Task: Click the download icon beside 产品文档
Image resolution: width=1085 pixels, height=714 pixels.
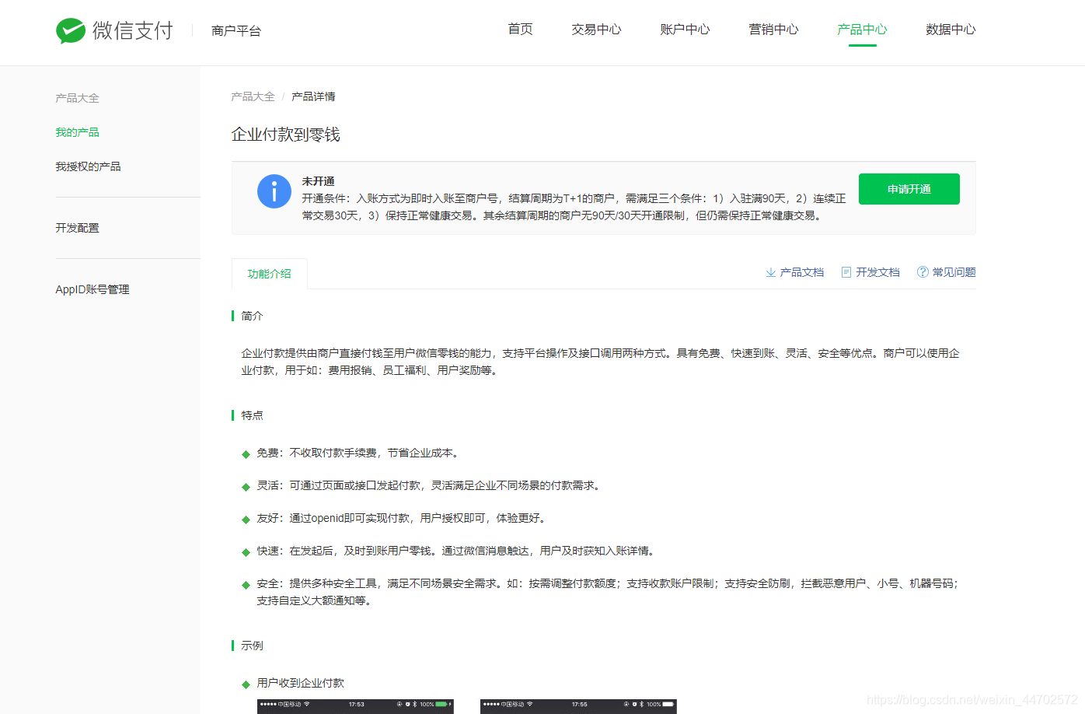Action: coord(771,272)
